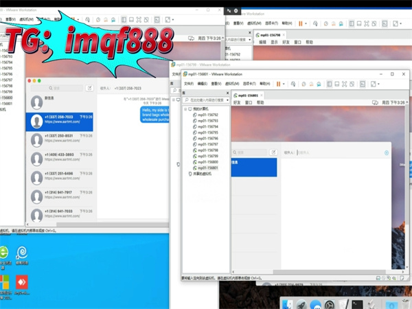
Task: Open the green 360 browser desktop icon
Action: coord(4,253)
